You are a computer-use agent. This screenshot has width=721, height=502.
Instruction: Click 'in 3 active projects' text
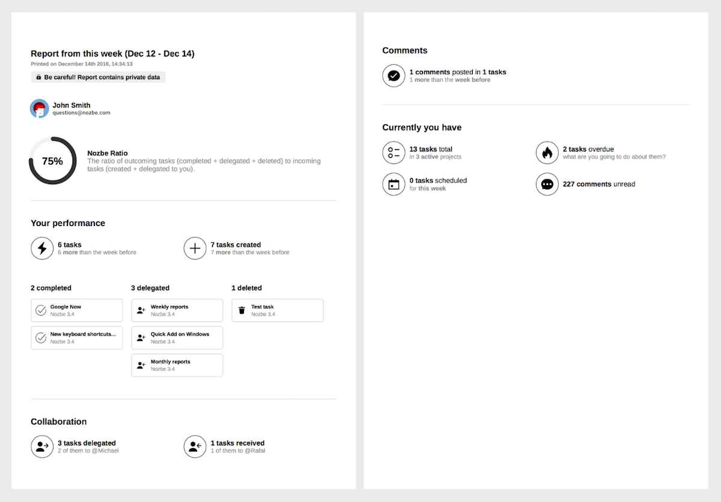point(436,157)
